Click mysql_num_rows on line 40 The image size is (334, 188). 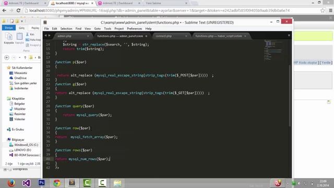click(82, 159)
